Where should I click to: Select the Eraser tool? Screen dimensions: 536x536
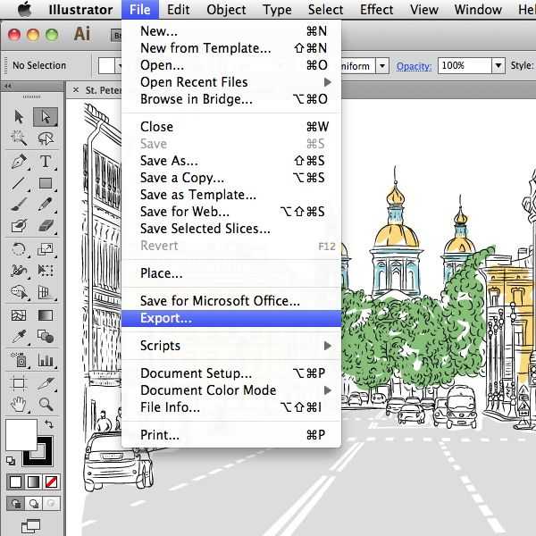tap(46, 226)
